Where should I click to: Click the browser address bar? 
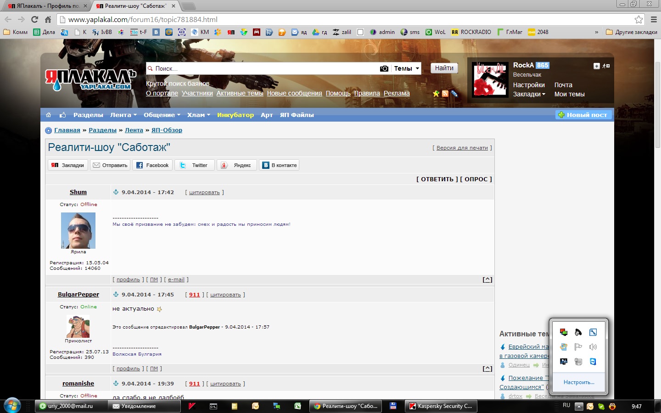coord(349,19)
